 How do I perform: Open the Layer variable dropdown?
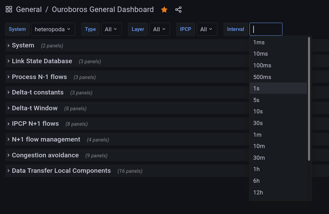click(x=160, y=29)
